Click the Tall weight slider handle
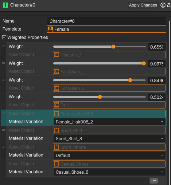This screenshot has height=185, width=171. coord(100,97)
